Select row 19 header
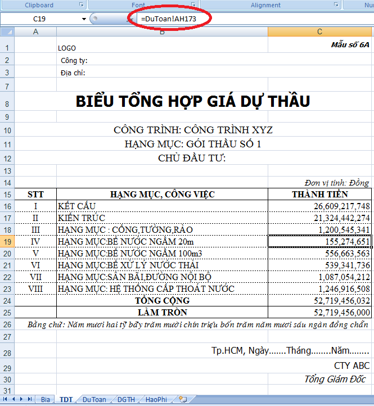374x406 pixels. (x=7, y=242)
